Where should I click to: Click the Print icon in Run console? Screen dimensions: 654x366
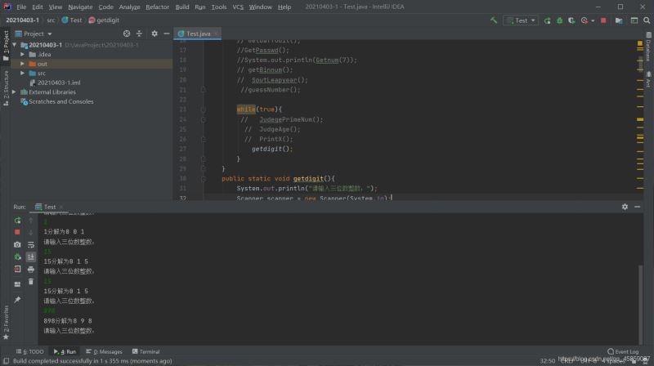coord(31,269)
